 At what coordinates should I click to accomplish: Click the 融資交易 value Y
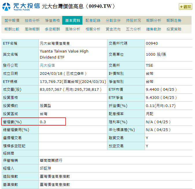pos(147,138)
